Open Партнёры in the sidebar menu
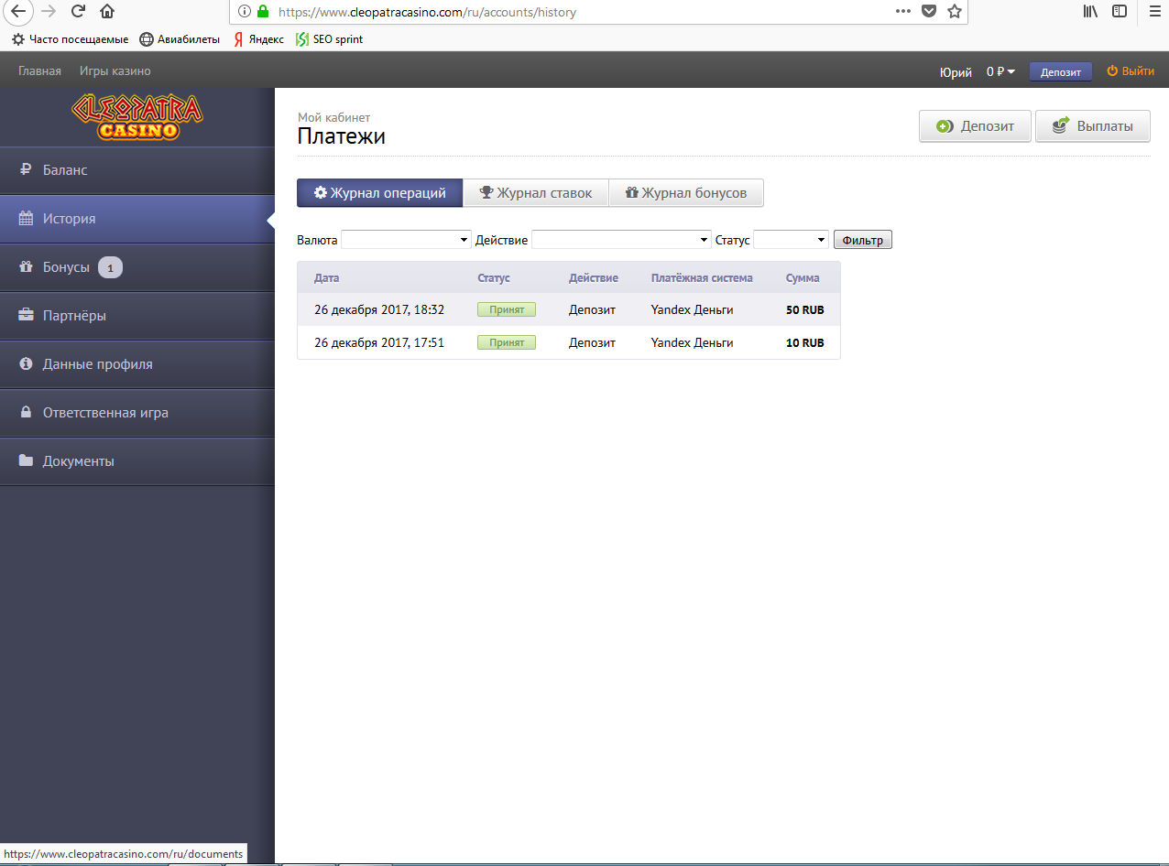The height and width of the screenshot is (866, 1169). (x=137, y=316)
